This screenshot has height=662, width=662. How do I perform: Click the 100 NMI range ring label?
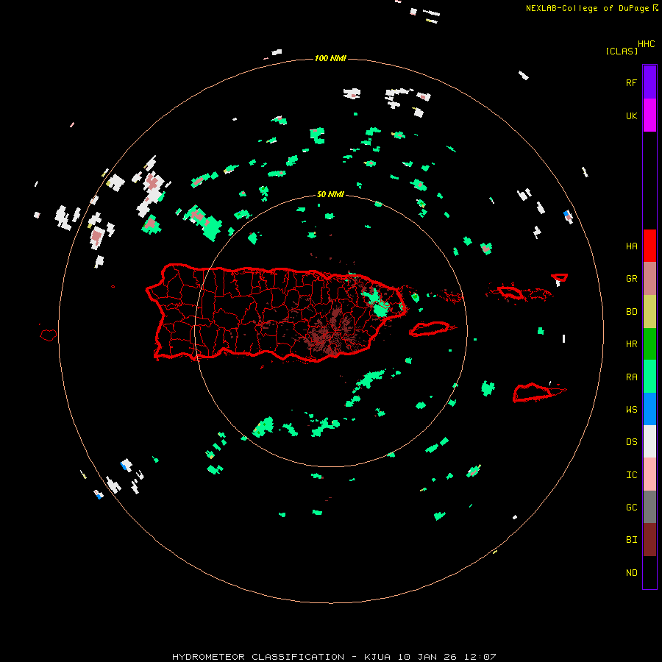(330, 58)
